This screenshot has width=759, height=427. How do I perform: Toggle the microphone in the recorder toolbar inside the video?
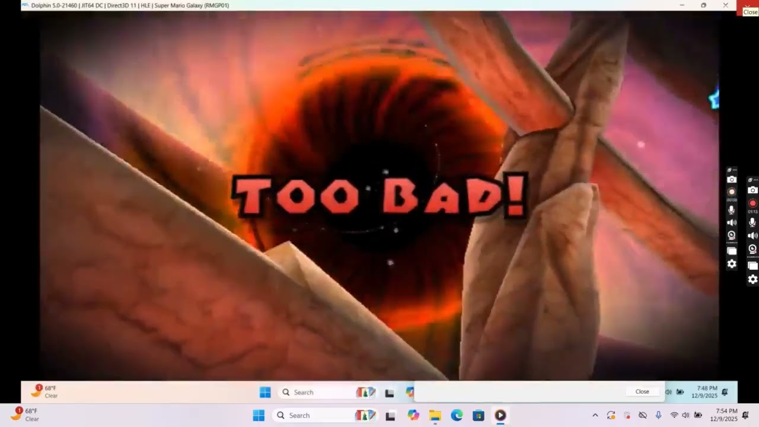pyautogui.click(x=732, y=210)
